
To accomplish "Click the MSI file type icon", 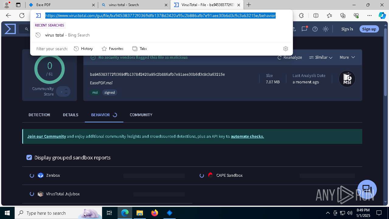I will [347, 79].
